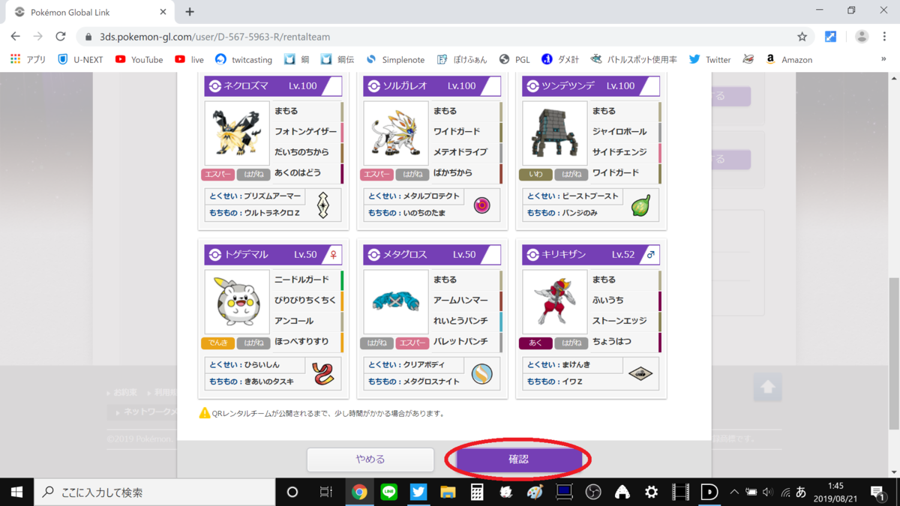Image resolution: width=900 pixels, height=506 pixels.
Task: Click the メテオドライブ move text
Action: click(x=460, y=152)
